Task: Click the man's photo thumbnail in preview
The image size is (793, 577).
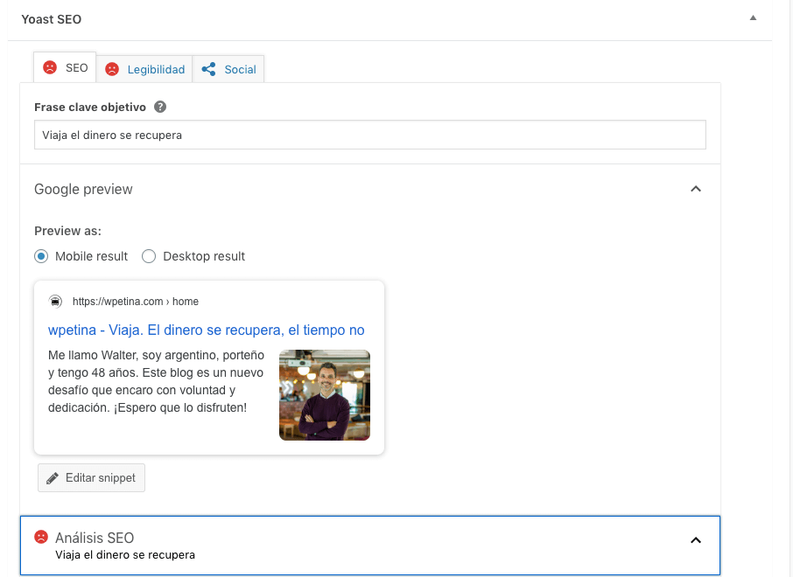Action: coord(325,395)
